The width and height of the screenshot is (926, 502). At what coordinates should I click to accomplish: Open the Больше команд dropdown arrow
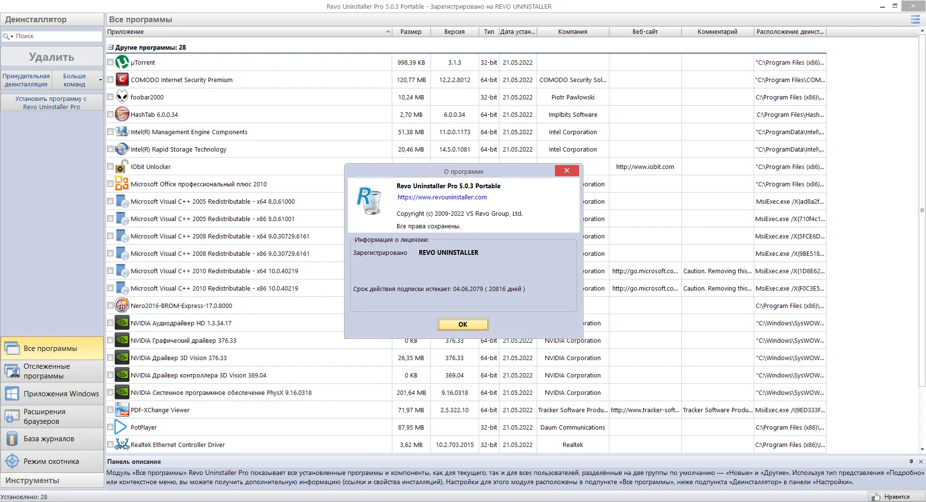tap(100, 80)
